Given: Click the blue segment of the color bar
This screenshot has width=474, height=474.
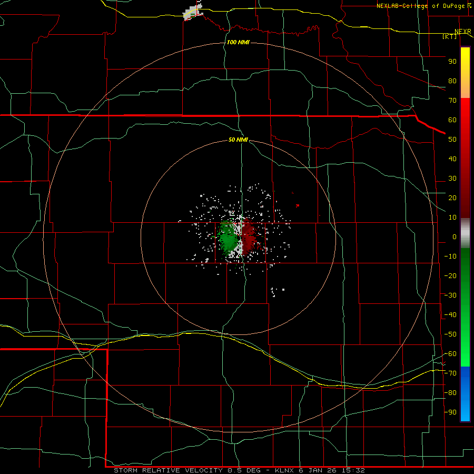Looking at the screenshot, I should click(x=465, y=394).
